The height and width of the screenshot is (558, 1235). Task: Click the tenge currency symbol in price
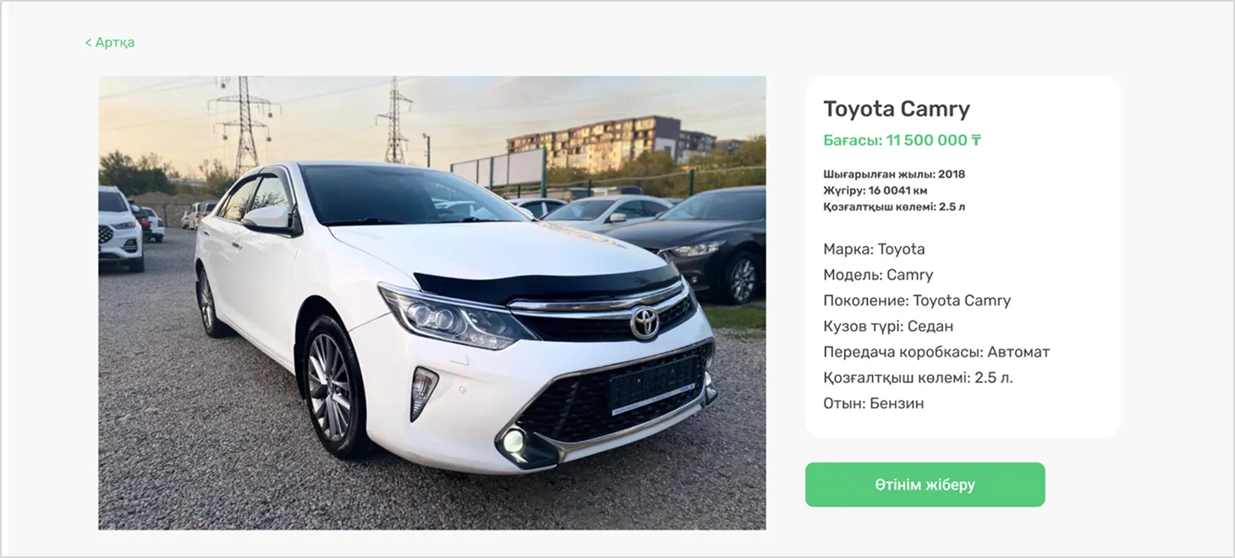[x=976, y=140]
